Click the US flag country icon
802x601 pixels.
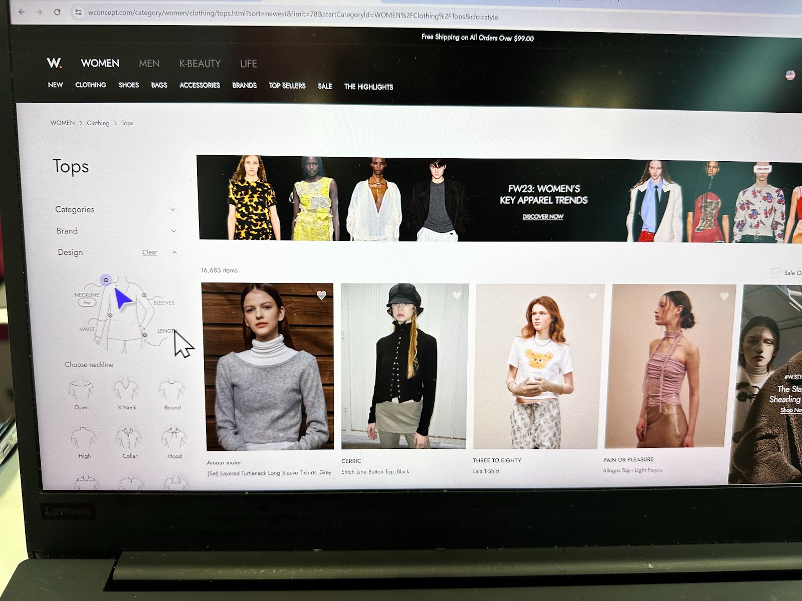click(x=790, y=75)
